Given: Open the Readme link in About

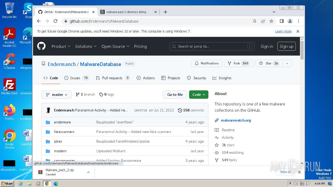Looking at the screenshot, I should (228, 130).
